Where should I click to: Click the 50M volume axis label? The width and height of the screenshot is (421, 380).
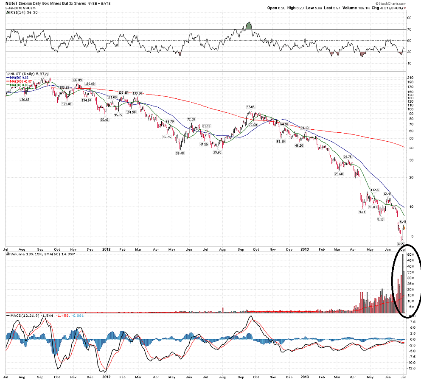(411, 254)
